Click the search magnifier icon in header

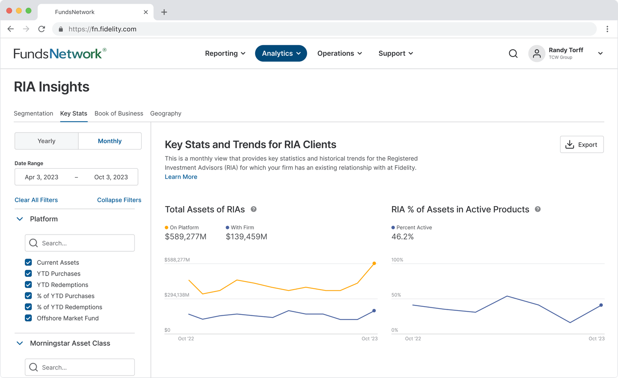[x=513, y=53]
